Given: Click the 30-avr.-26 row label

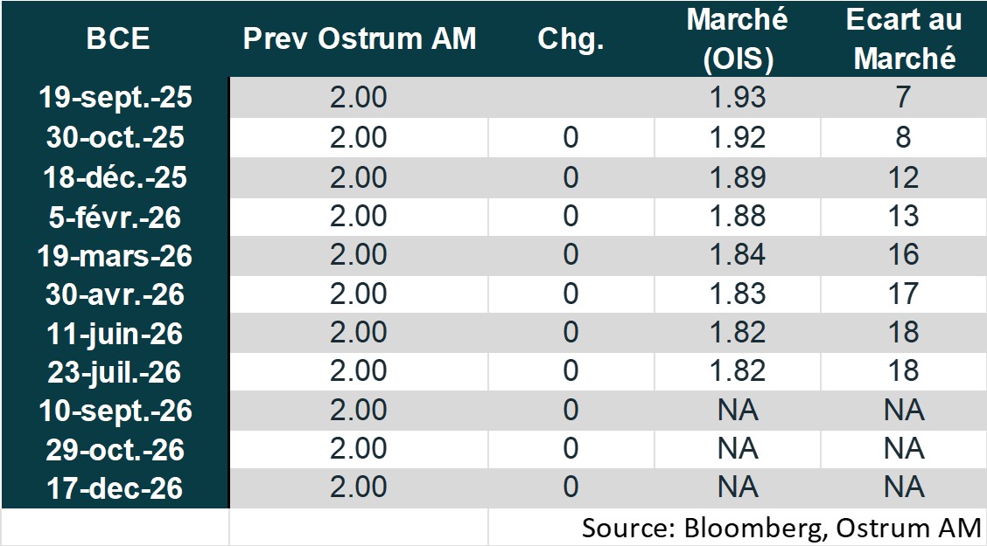Looking at the screenshot, I should tap(115, 294).
